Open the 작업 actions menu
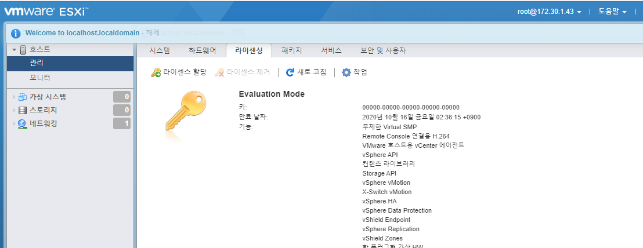 point(355,72)
